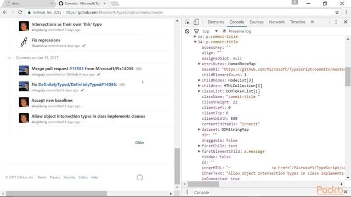Click the clientWidth: 539 property
Viewport: 351px width, 197px height.
click(x=219, y=119)
